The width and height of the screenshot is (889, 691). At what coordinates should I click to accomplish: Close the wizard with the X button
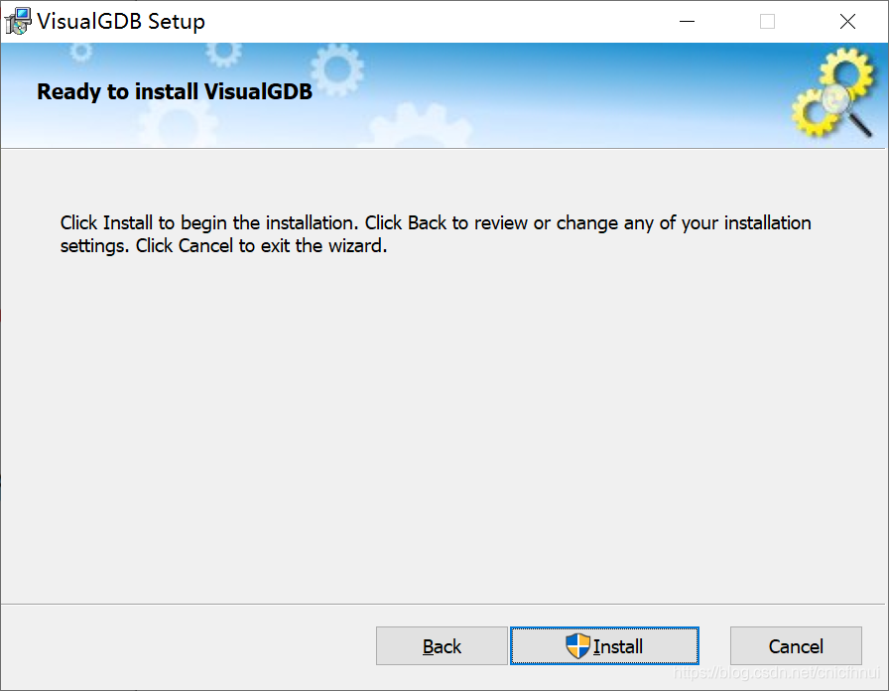tap(847, 21)
